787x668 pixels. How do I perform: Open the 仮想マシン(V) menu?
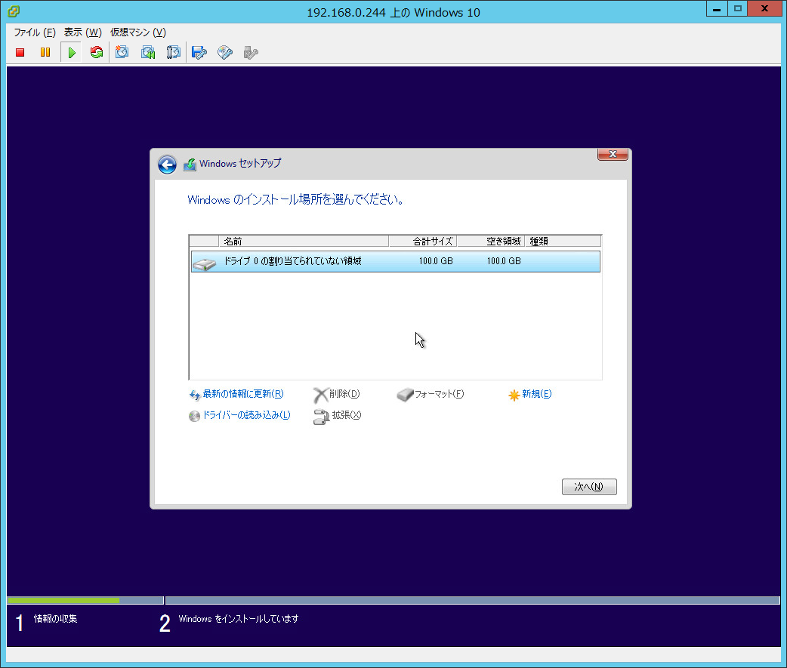[x=138, y=32]
